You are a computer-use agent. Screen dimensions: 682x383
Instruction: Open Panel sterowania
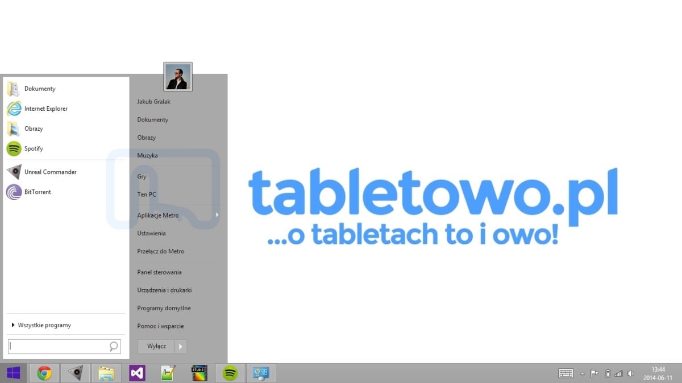pyautogui.click(x=160, y=272)
